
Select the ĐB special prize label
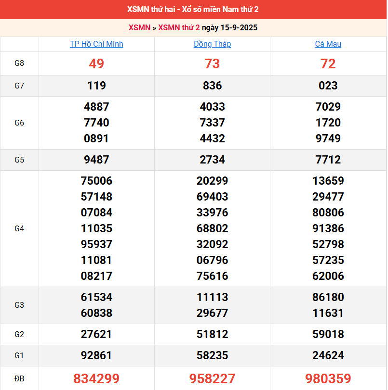[x=19, y=379]
